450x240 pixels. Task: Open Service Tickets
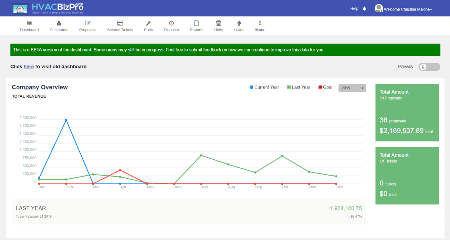pyautogui.click(x=120, y=26)
